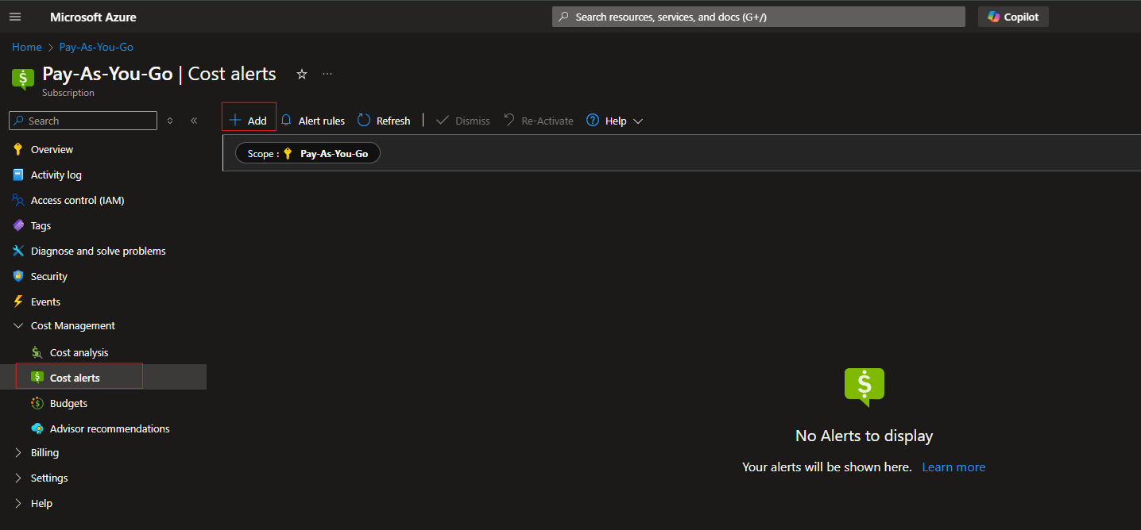Click the Advisor recommendations icon
Viewport: 1141px width, 530px height.
coord(37,428)
